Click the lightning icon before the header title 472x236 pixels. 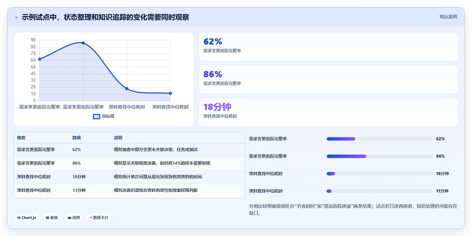tap(16, 17)
